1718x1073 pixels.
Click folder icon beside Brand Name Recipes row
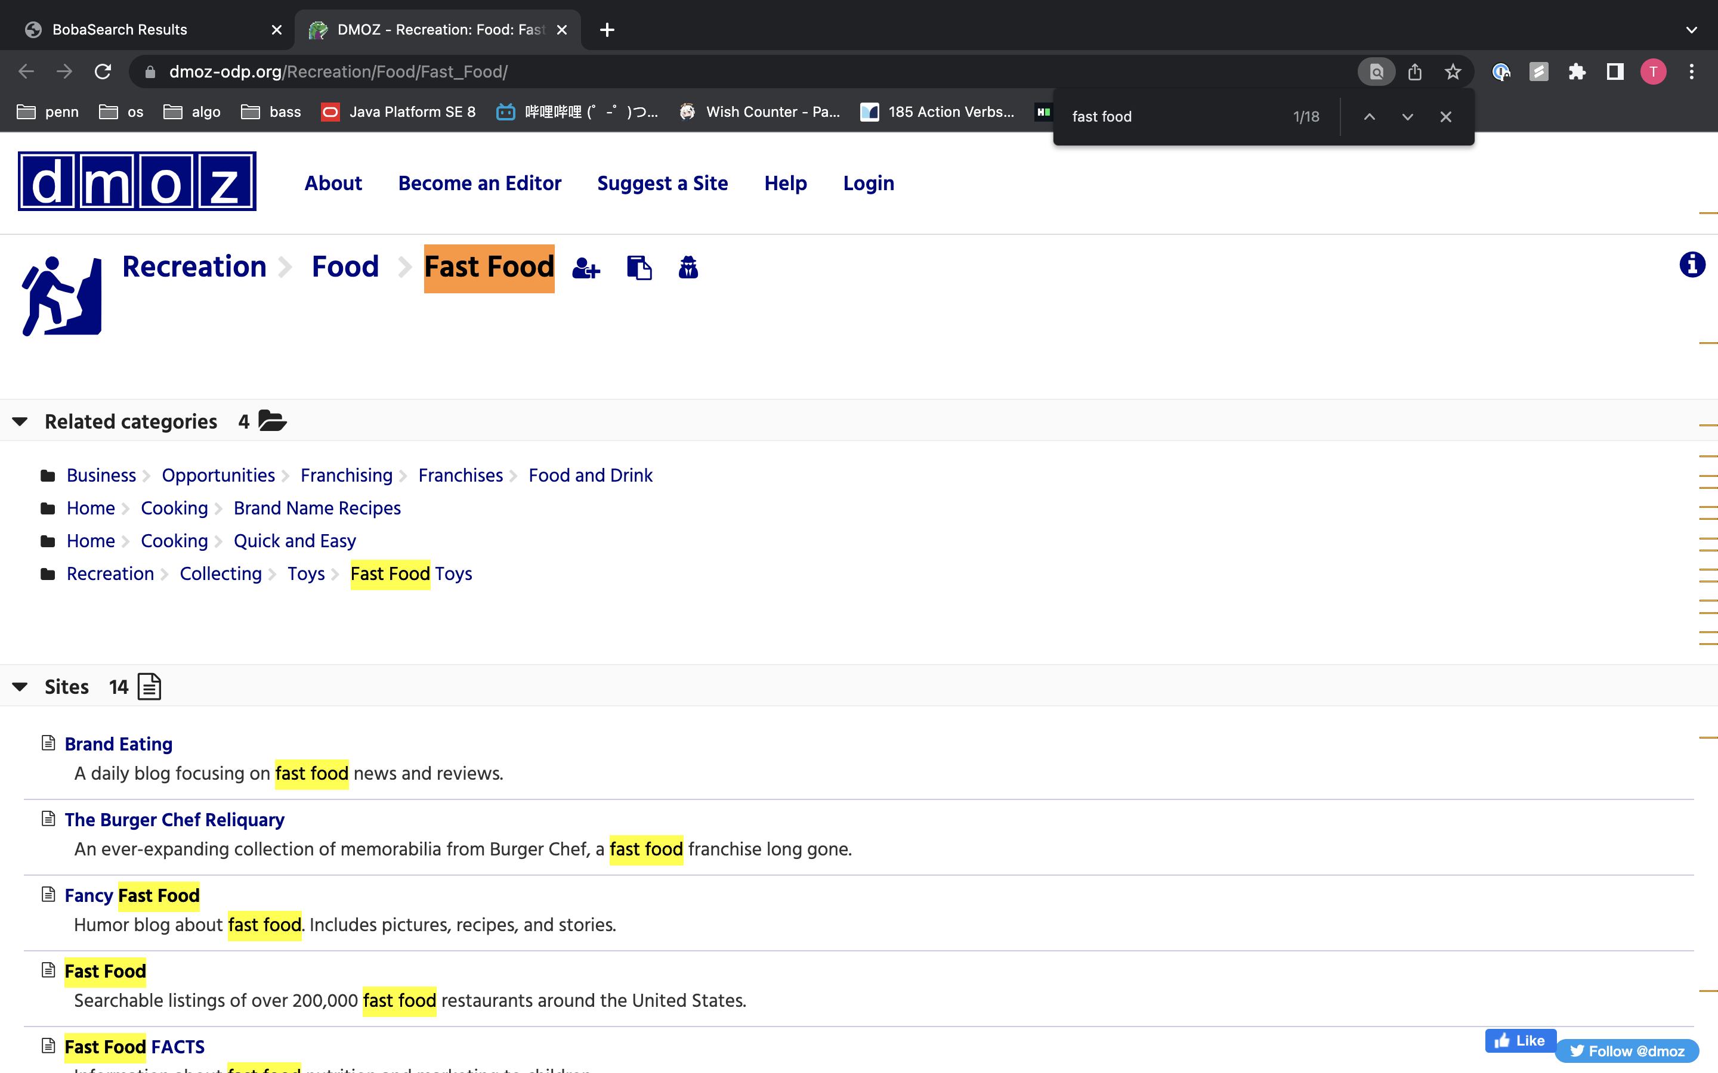48,508
